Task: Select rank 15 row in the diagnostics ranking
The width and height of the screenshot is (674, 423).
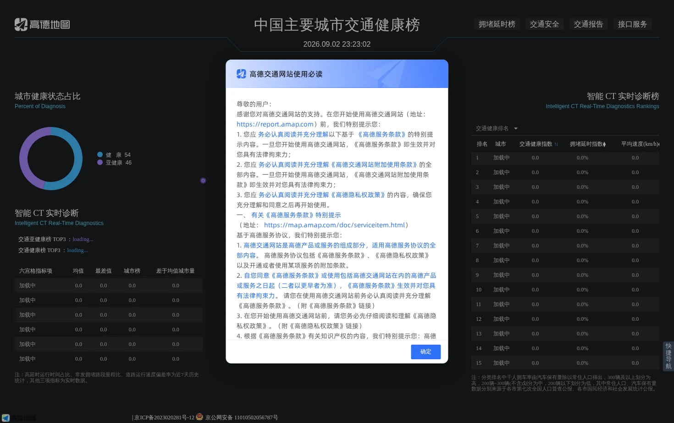Action: point(565,363)
